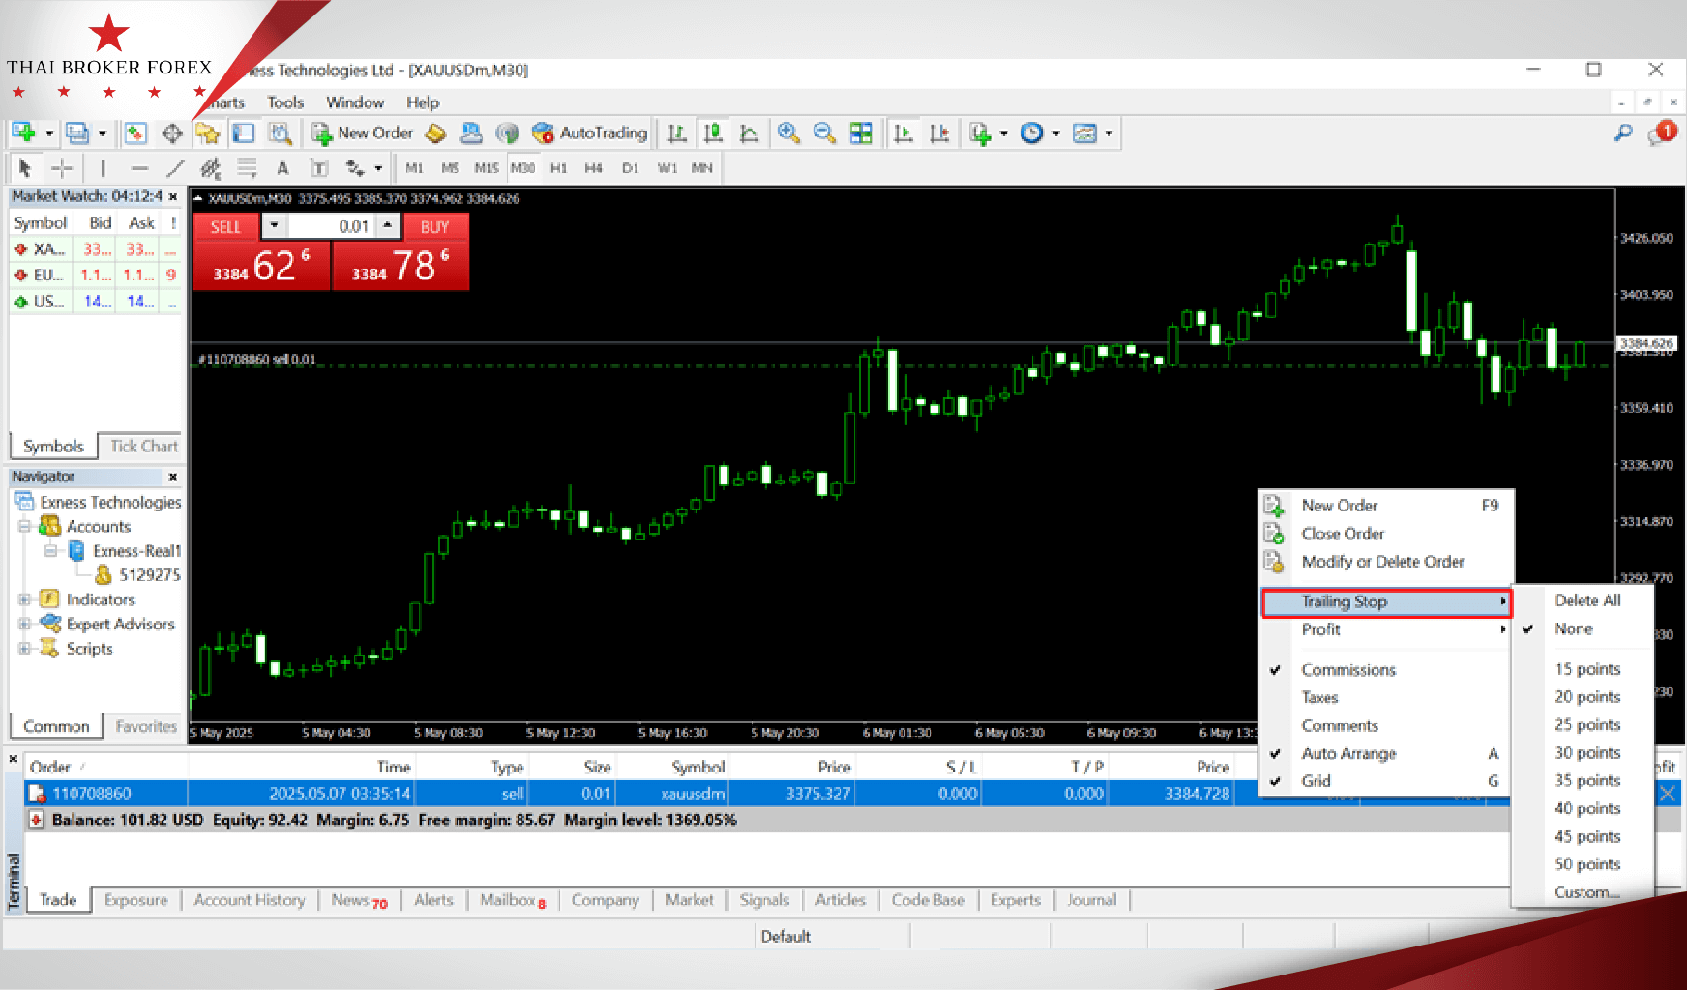Switch chart to H4 timeframe
The height and width of the screenshot is (990, 1687).
coord(593,168)
